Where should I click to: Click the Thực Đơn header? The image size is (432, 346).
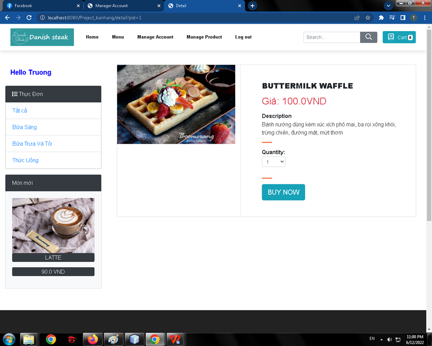pos(53,94)
